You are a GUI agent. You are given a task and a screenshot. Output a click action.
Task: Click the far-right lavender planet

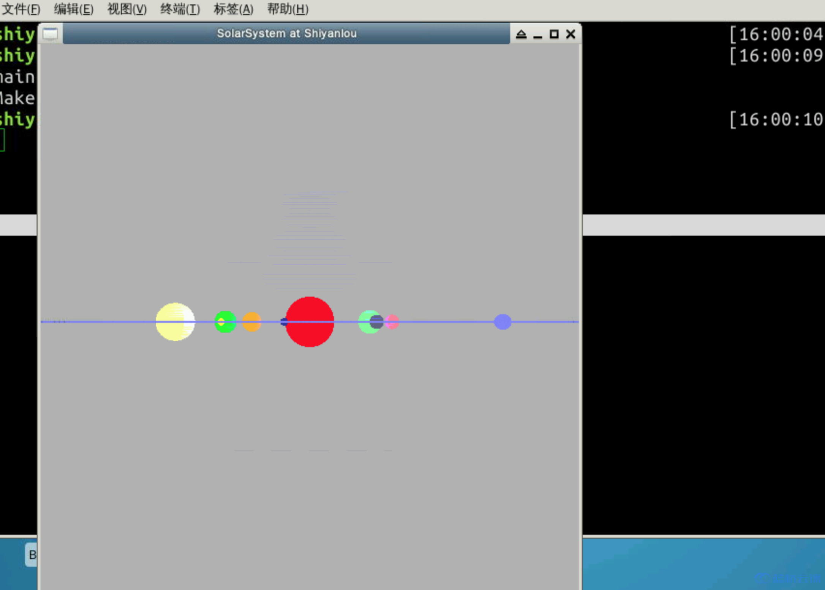click(502, 322)
